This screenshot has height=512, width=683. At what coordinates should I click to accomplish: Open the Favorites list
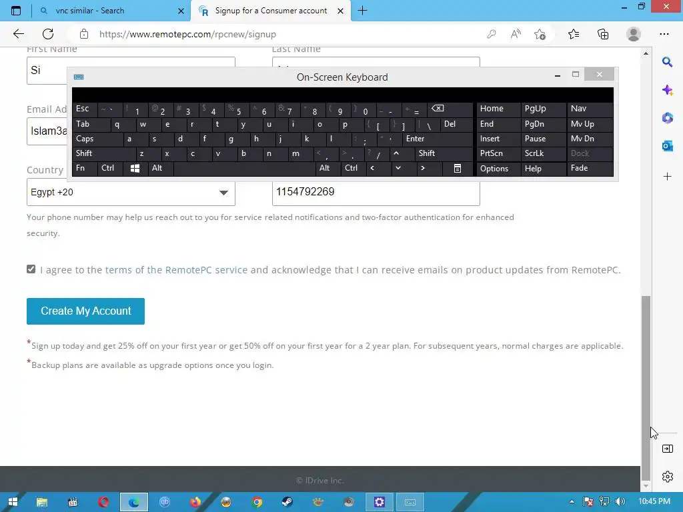coord(574,34)
